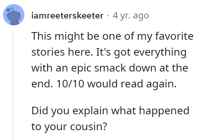The width and height of the screenshot is (201, 140).
Task: Click the word "everything" in the second line
Action: click(x=160, y=52)
